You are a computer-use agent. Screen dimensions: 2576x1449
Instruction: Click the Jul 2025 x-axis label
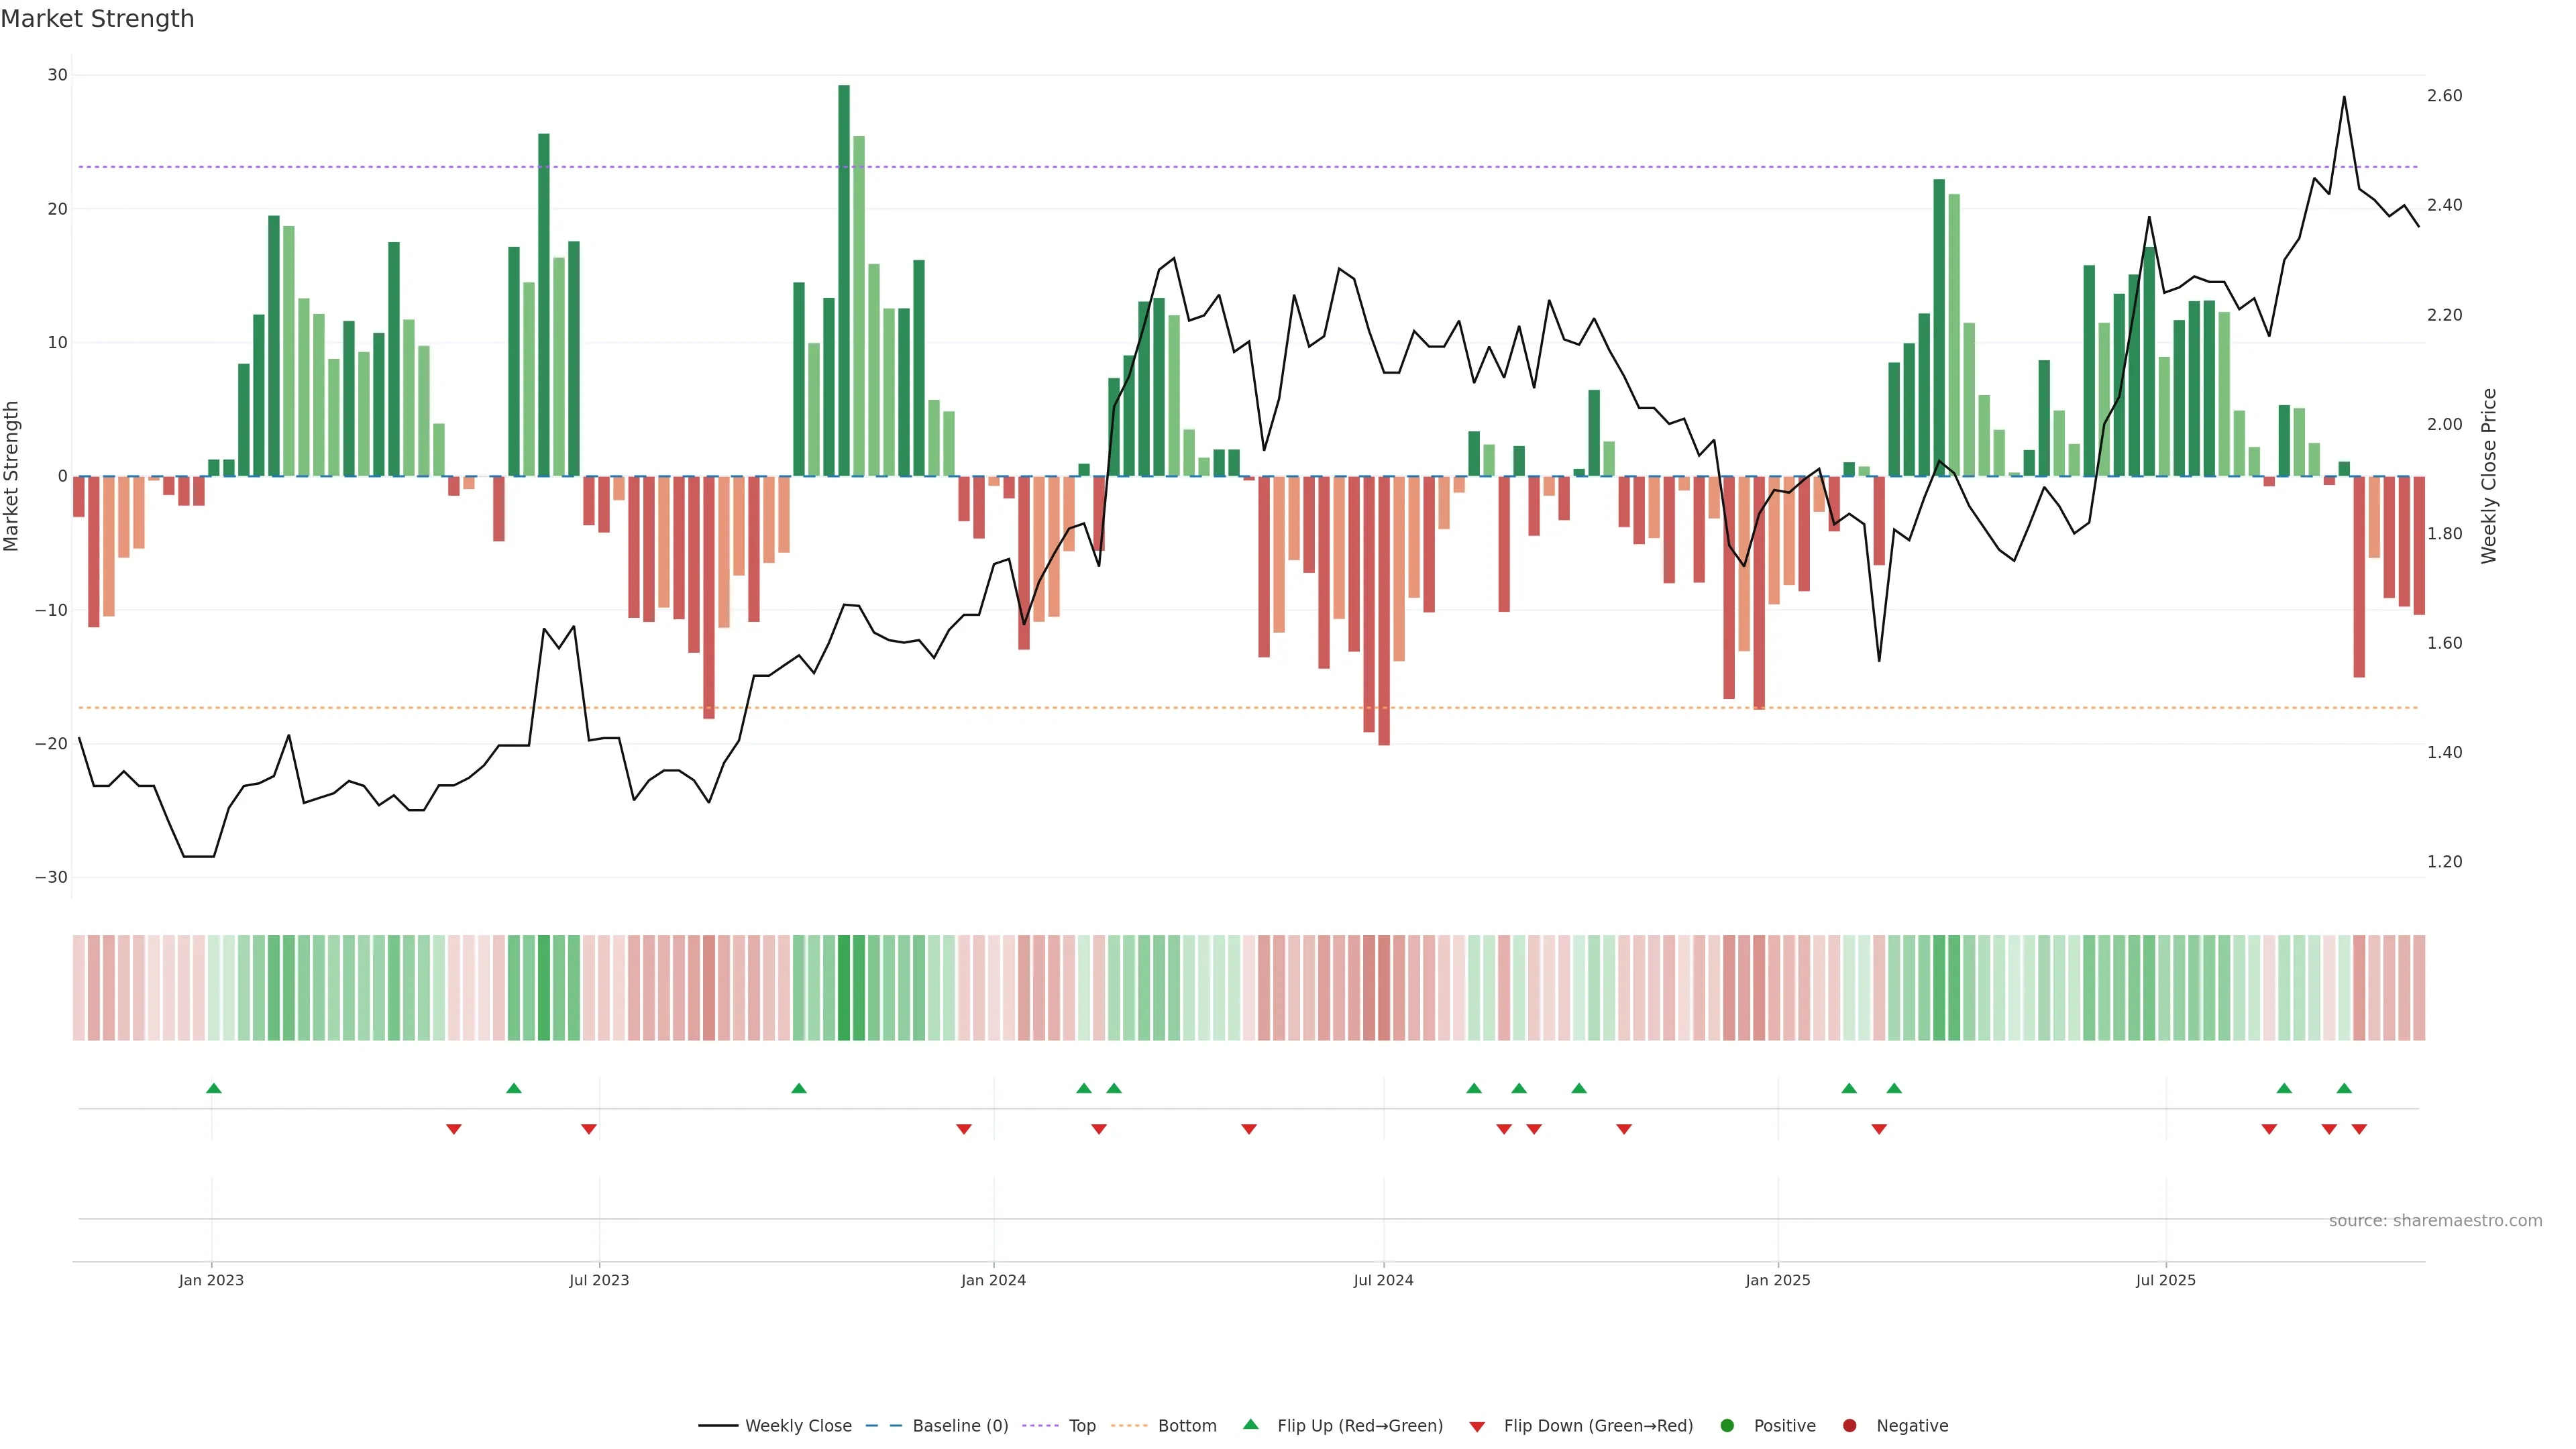pos(2165,1280)
